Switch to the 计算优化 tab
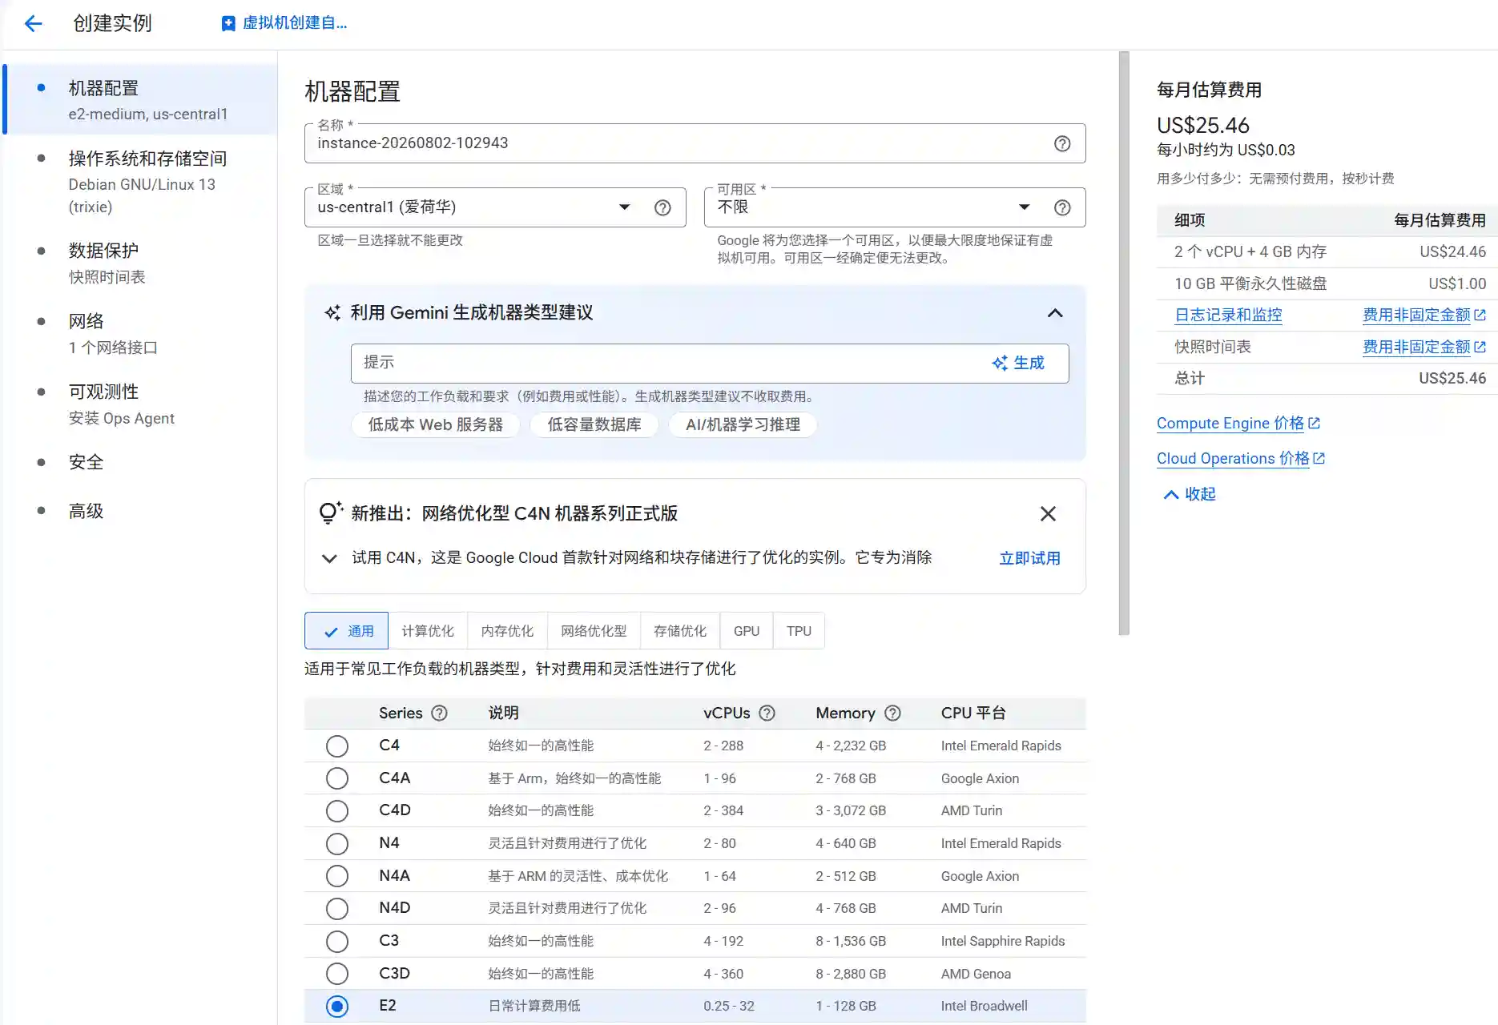The width and height of the screenshot is (1498, 1025). click(428, 631)
